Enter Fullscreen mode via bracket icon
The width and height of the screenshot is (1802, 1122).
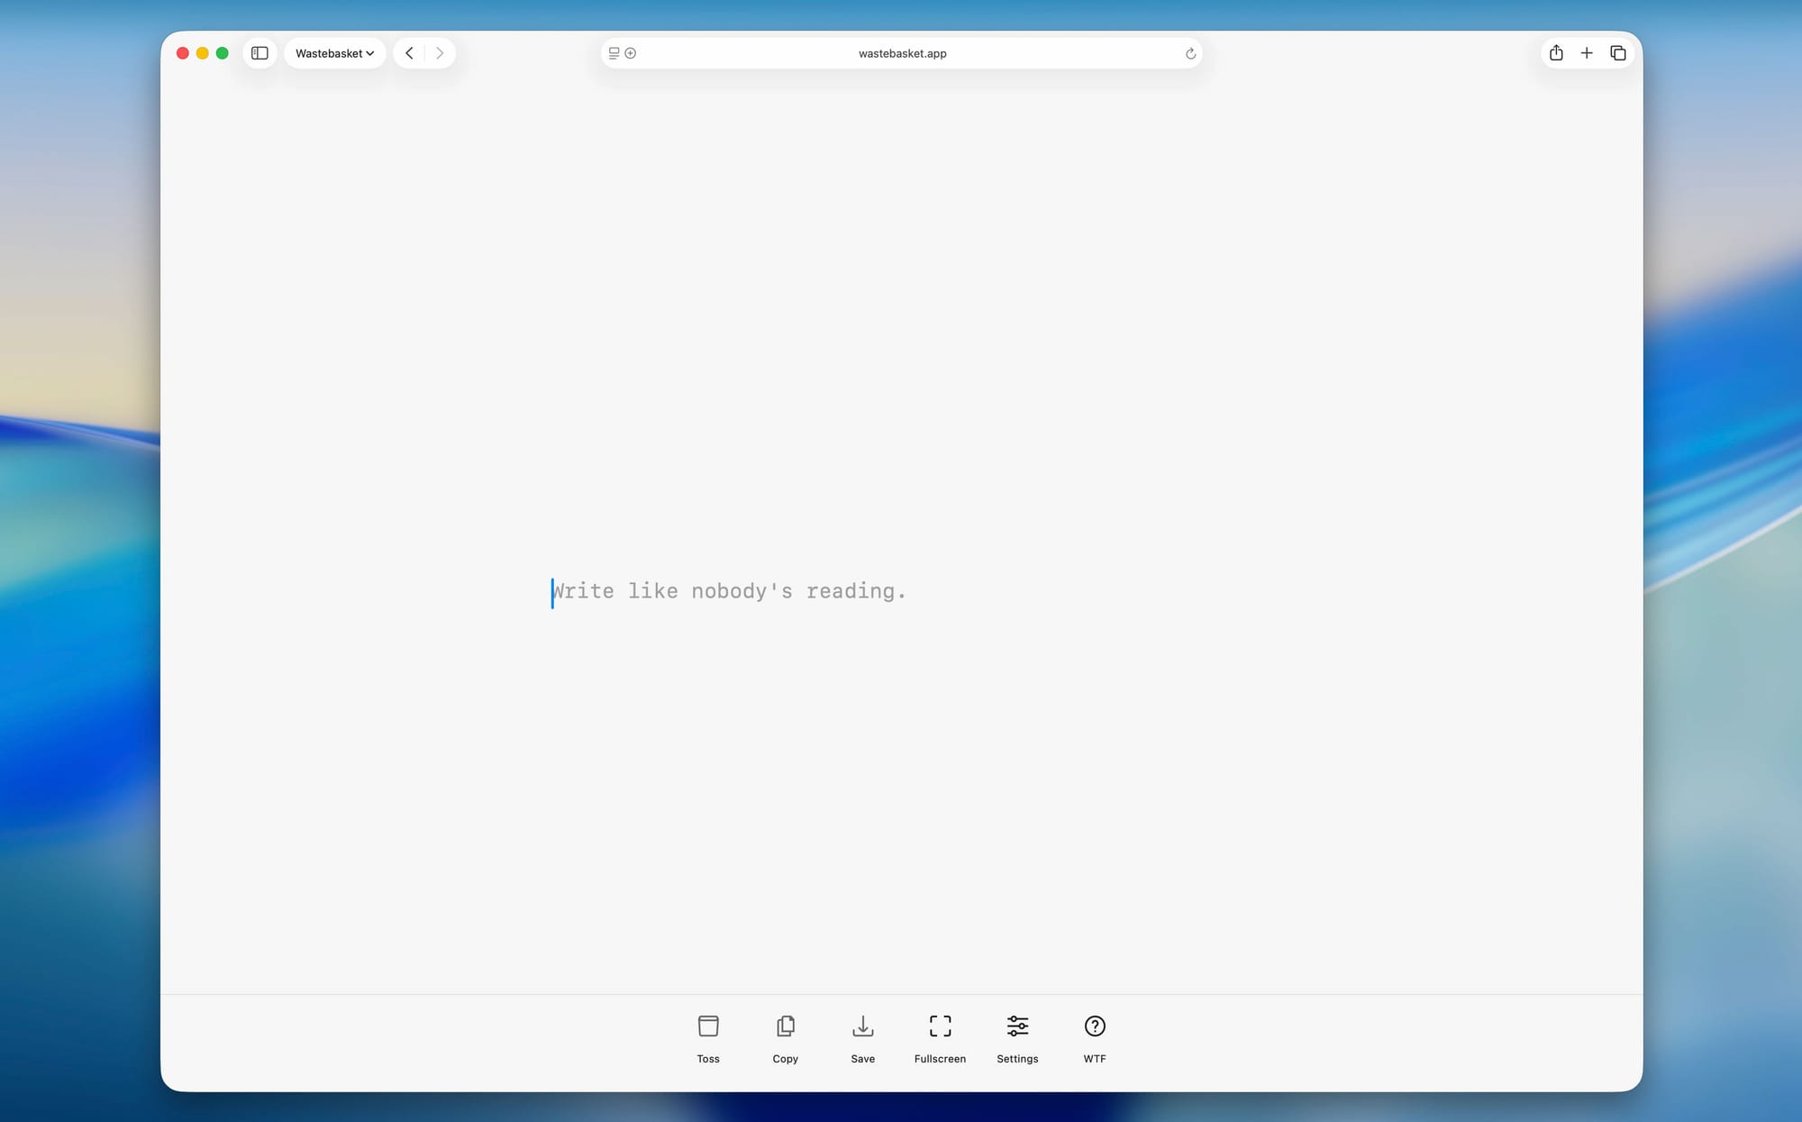click(x=940, y=1026)
